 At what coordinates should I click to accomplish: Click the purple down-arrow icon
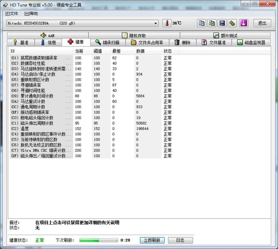point(244,23)
